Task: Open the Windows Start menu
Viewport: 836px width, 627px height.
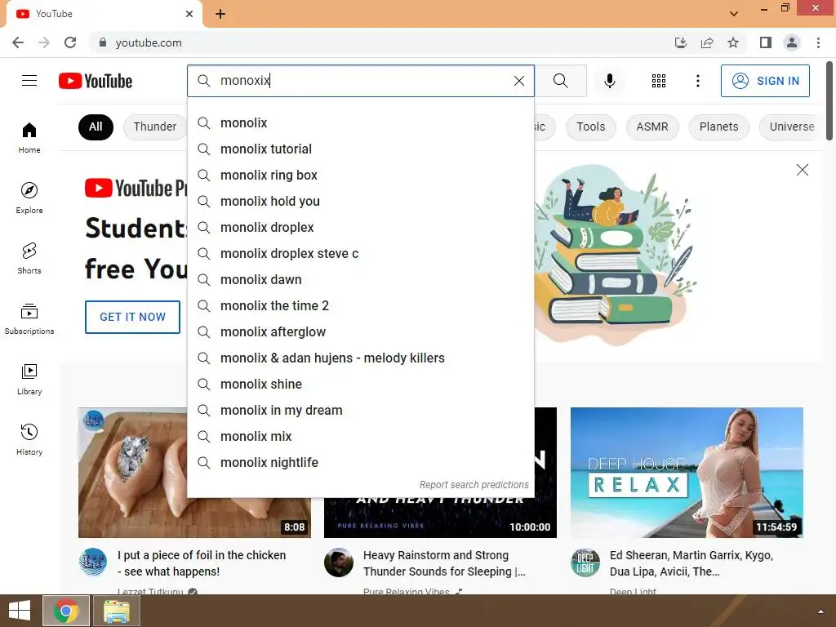Action: click(20, 611)
